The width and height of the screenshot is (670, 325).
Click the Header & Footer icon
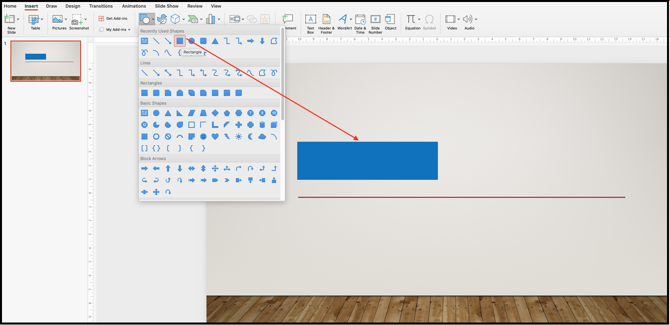coord(326,23)
